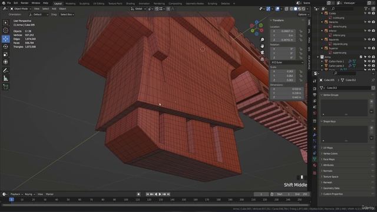Open the Render properties tab icon
The width and height of the screenshot is (377, 212).
[315, 89]
